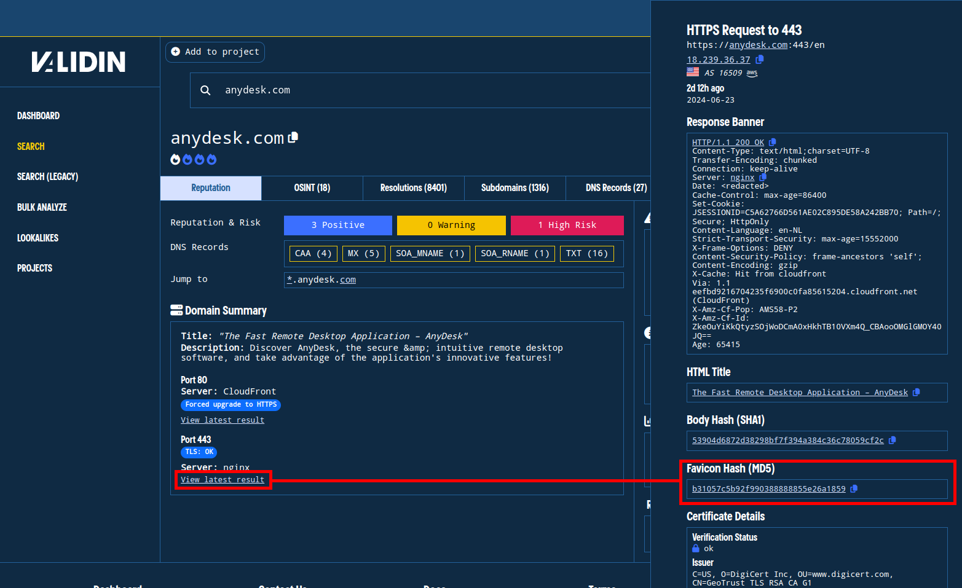This screenshot has height=588, width=962.
Task: Copy the anydesk.com domain heading
Action: (x=293, y=138)
